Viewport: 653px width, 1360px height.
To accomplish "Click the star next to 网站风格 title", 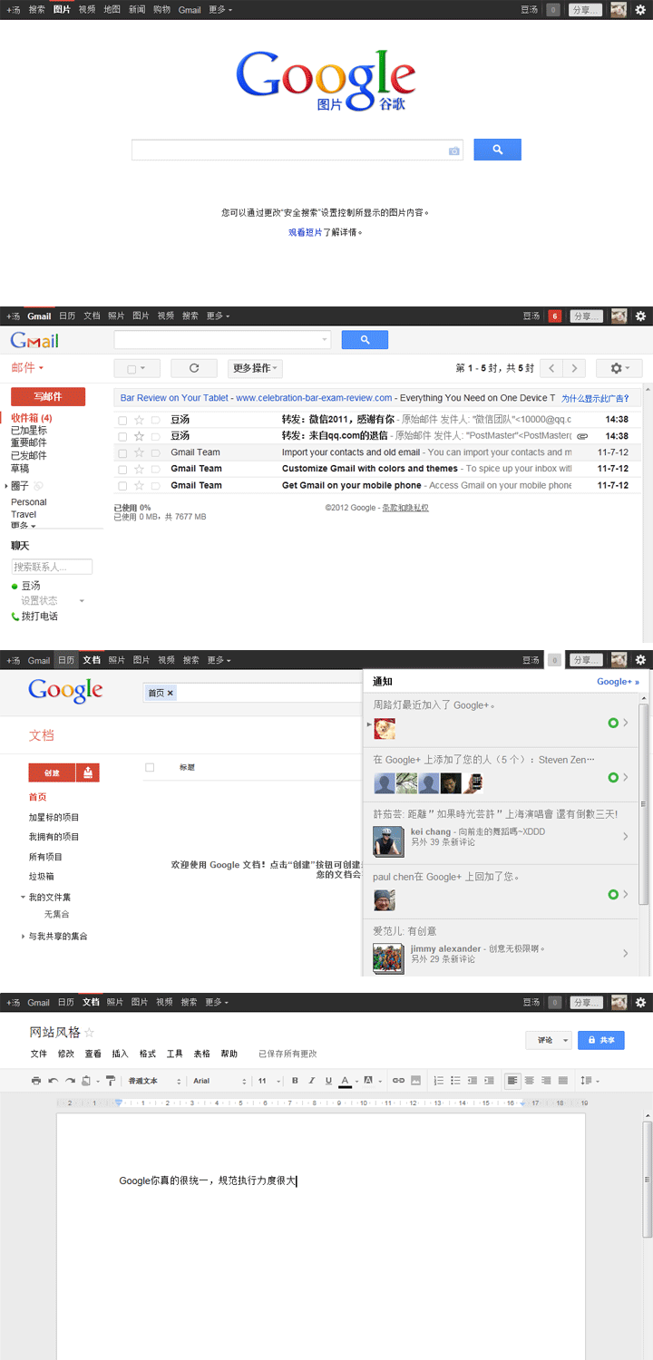I will coord(90,1033).
